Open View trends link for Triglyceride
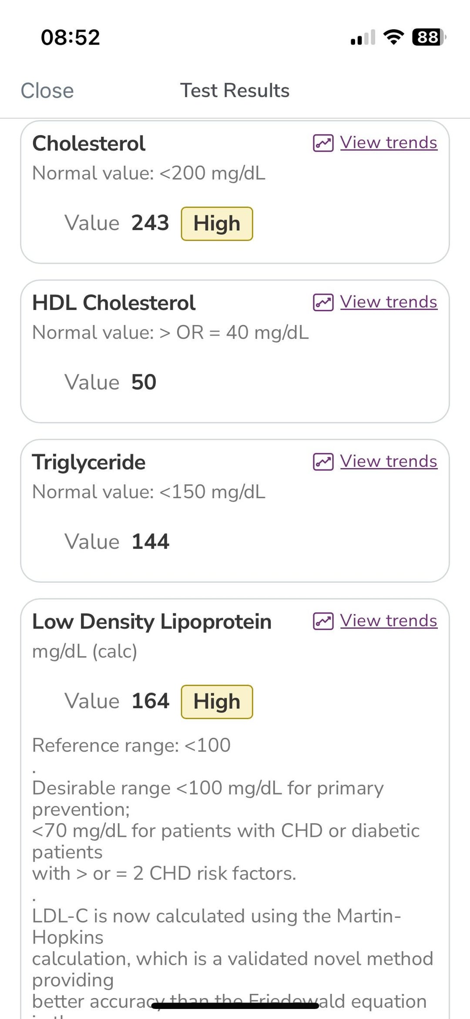The image size is (470, 1019). 388,461
